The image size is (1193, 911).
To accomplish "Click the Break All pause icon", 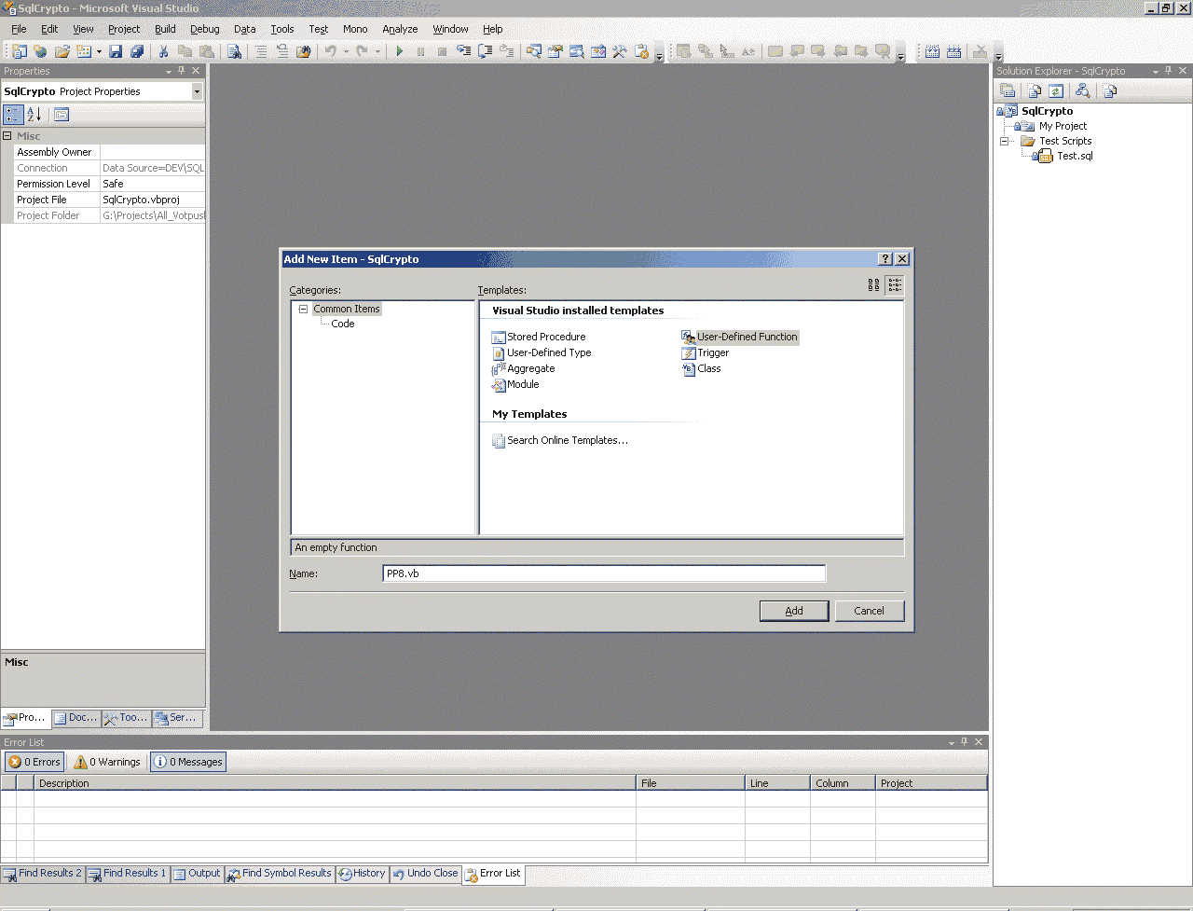I will tap(420, 51).
